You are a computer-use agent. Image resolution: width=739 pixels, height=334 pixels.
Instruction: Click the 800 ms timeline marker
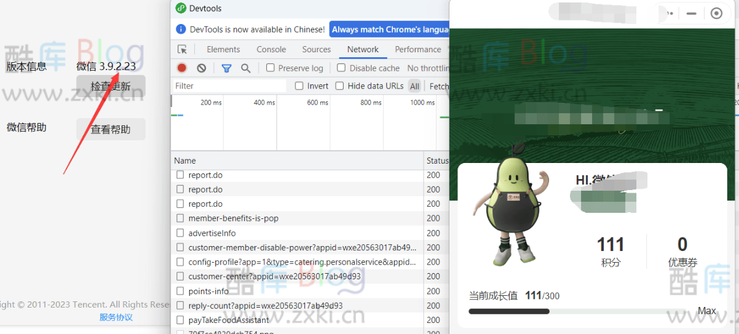371,103
